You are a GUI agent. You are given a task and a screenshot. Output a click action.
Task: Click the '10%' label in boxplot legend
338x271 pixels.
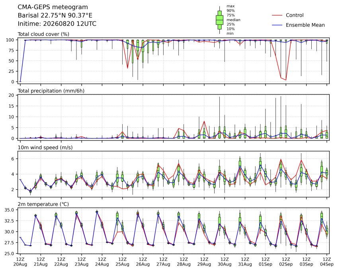point(231,29)
